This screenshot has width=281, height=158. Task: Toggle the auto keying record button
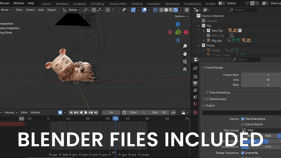[60, 112]
